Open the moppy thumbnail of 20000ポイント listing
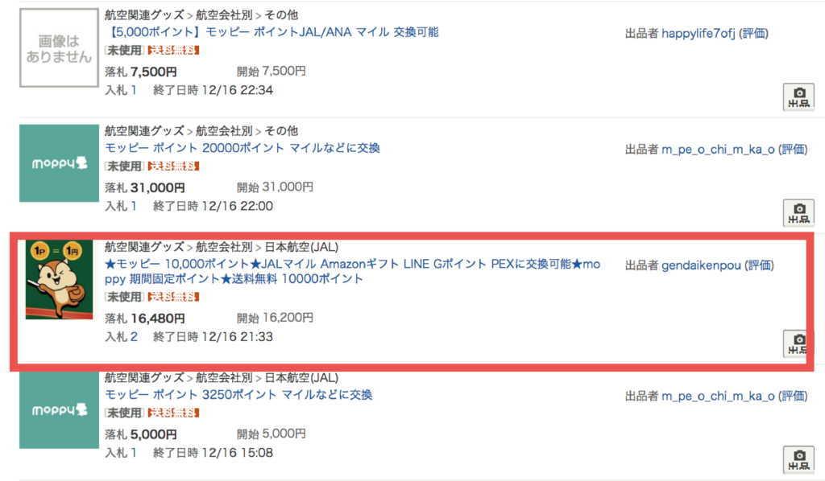 (59, 163)
